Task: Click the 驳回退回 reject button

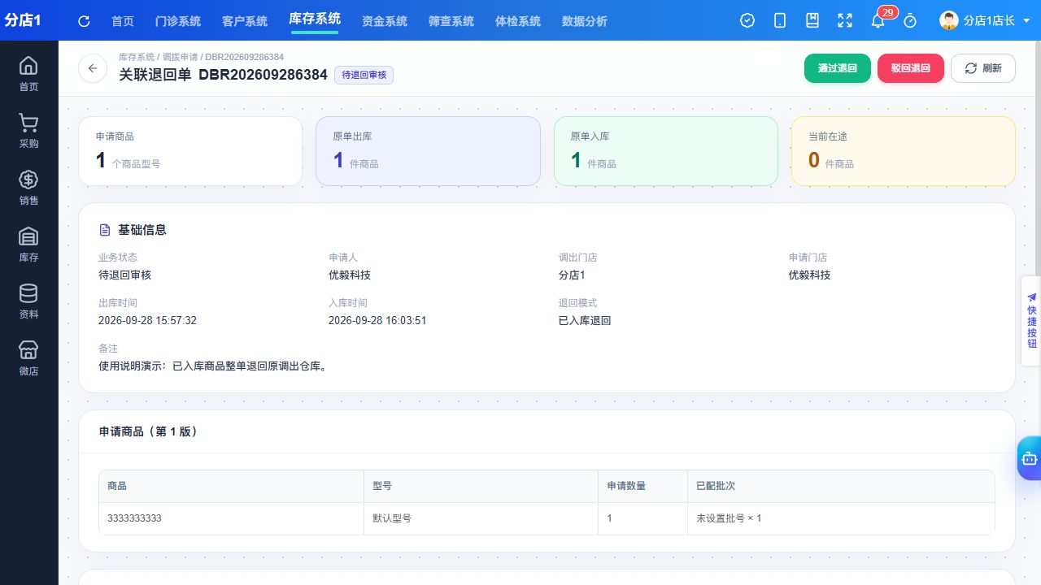Action: (911, 68)
